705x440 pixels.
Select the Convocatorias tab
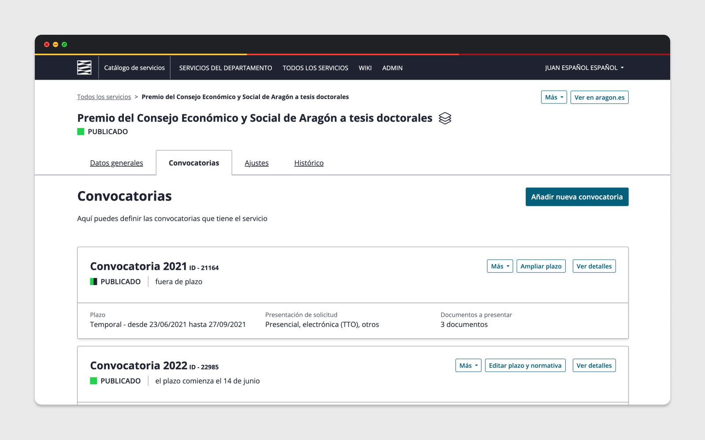[194, 163]
